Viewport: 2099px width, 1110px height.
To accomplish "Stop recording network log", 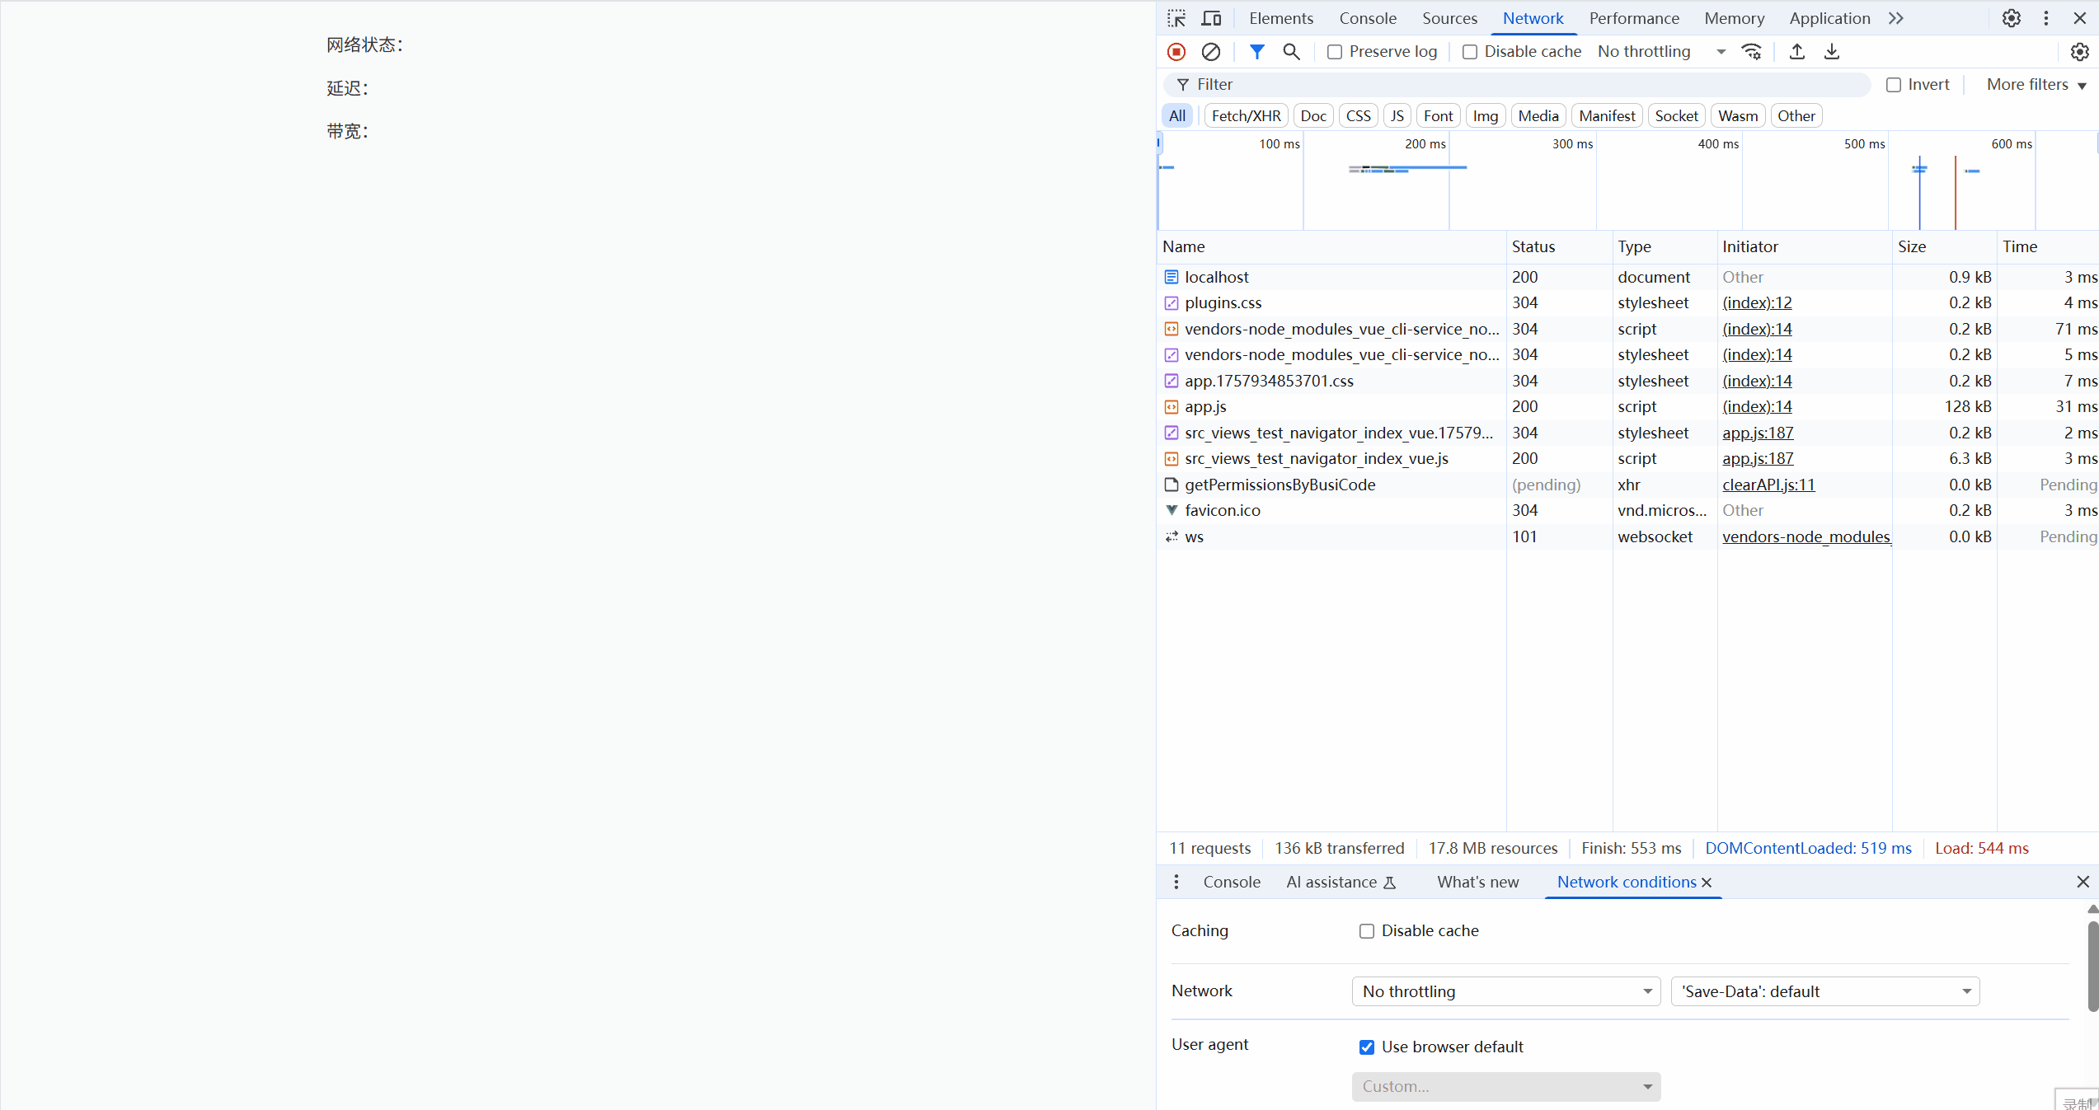I will (x=1176, y=52).
